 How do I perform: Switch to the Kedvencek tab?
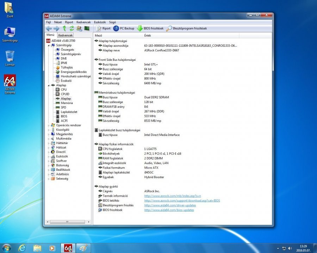click(x=66, y=35)
